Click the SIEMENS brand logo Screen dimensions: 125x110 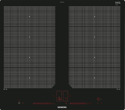pyautogui.click(x=62, y=107)
